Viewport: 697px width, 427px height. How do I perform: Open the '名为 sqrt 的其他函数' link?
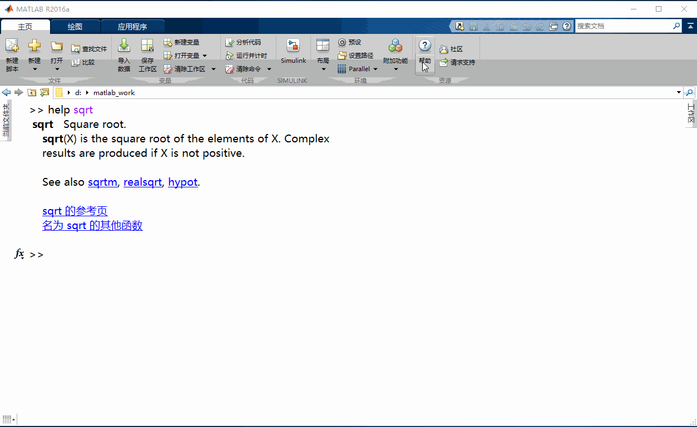tap(92, 225)
